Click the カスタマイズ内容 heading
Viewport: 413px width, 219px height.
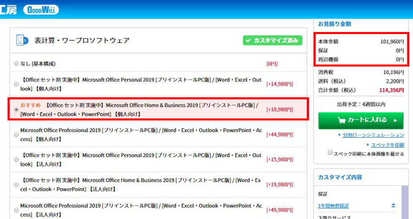pos(340,177)
